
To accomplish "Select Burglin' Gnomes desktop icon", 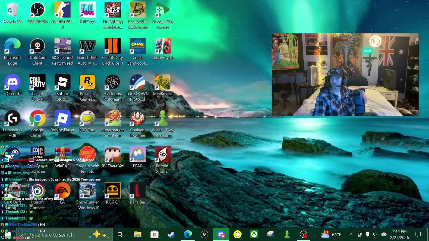I will (163, 160).
